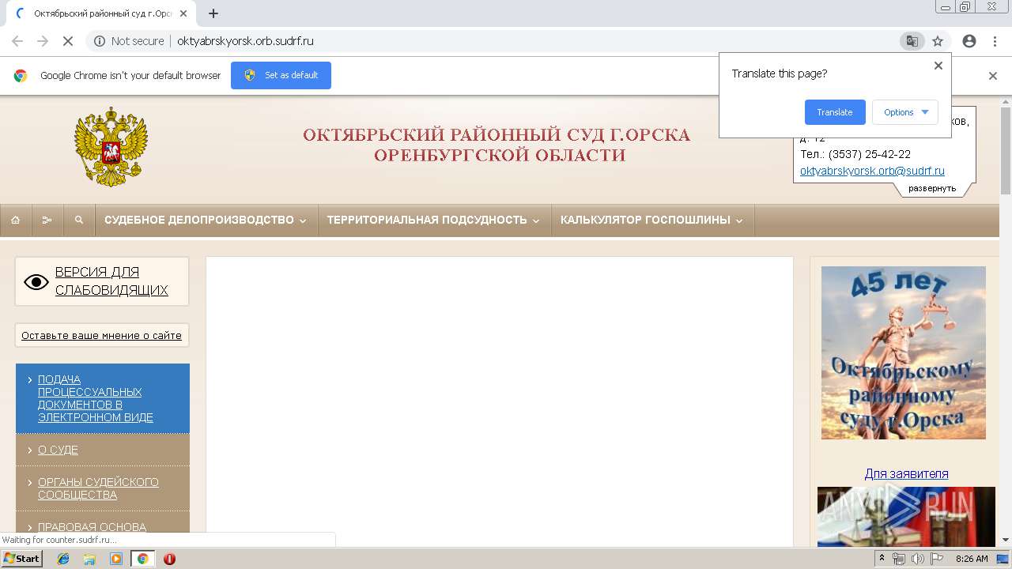The image size is (1012, 569).
Task: Click the scrollbar down arrow
Action: [1006, 540]
